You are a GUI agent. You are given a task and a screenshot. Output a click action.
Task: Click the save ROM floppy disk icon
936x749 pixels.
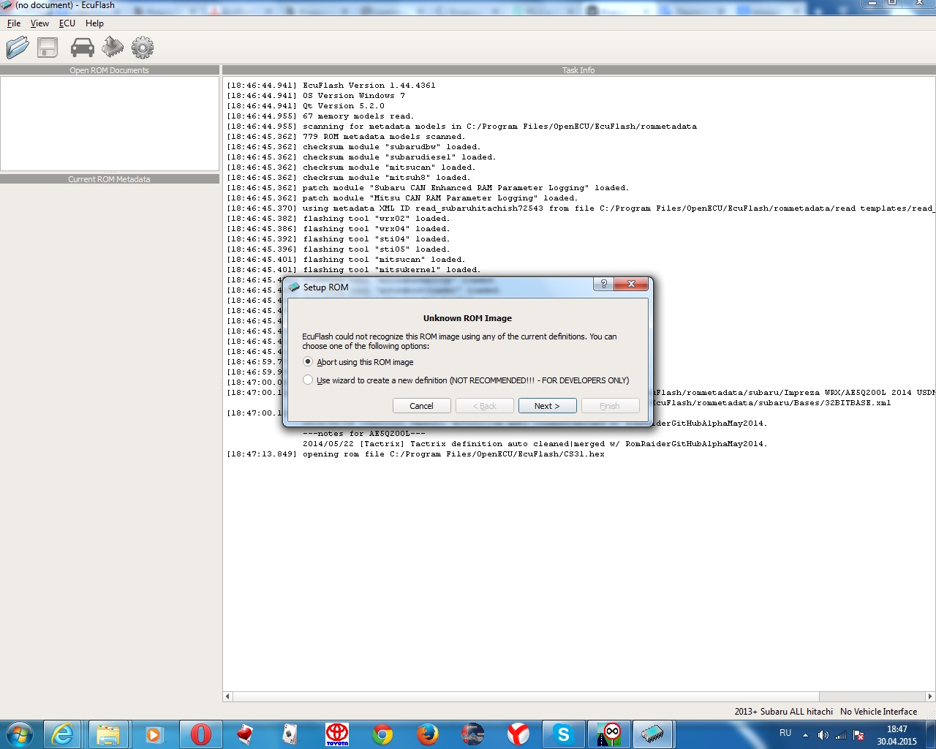pyautogui.click(x=48, y=48)
